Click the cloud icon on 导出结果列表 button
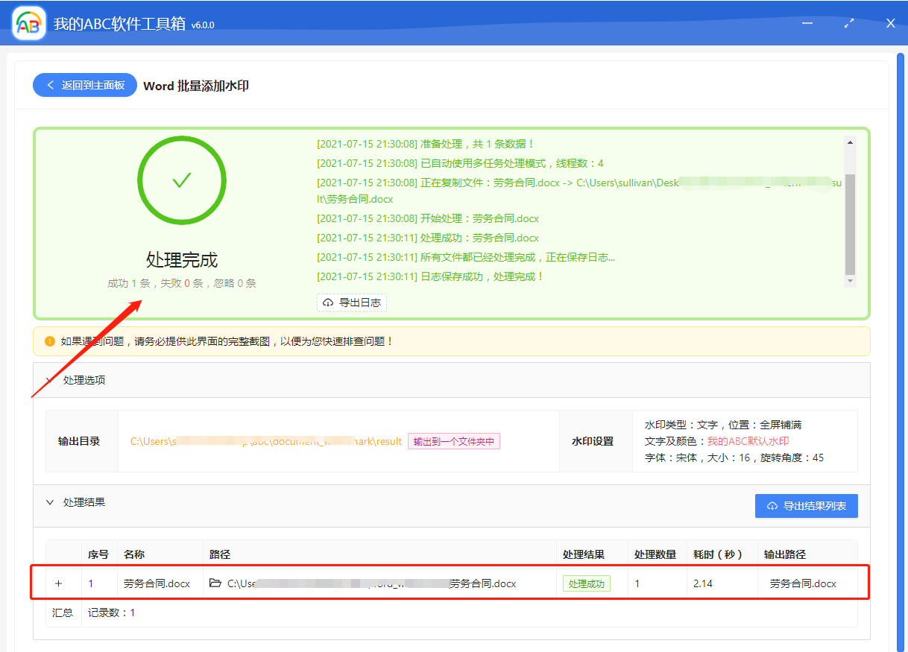The width and height of the screenshot is (908, 652). [774, 505]
